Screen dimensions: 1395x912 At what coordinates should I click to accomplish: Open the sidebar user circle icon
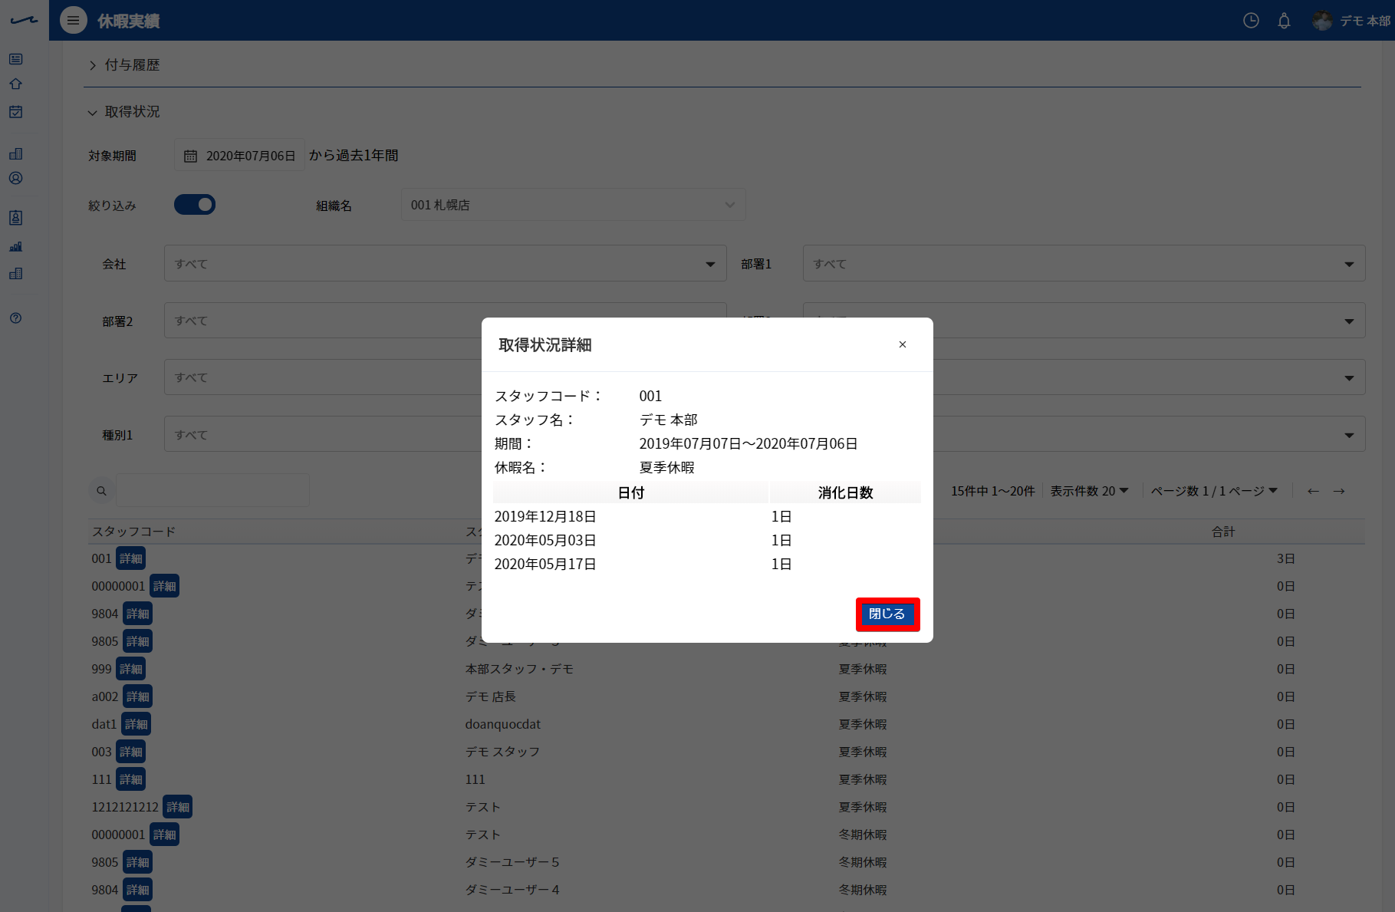click(x=15, y=178)
